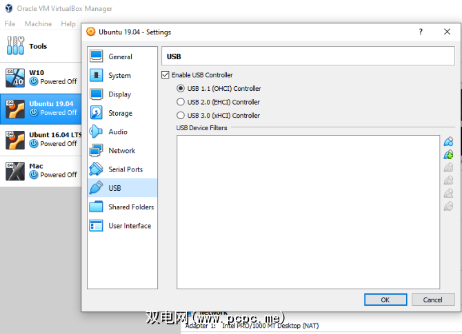The width and height of the screenshot is (462, 334).
Task: Select Network settings category
Action: point(122,150)
